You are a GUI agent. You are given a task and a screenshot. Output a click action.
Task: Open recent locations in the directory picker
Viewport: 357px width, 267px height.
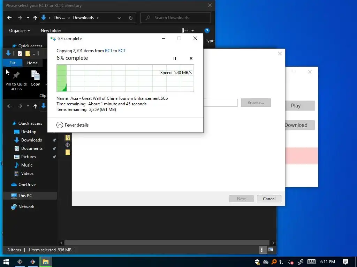[x=28, y=18]
